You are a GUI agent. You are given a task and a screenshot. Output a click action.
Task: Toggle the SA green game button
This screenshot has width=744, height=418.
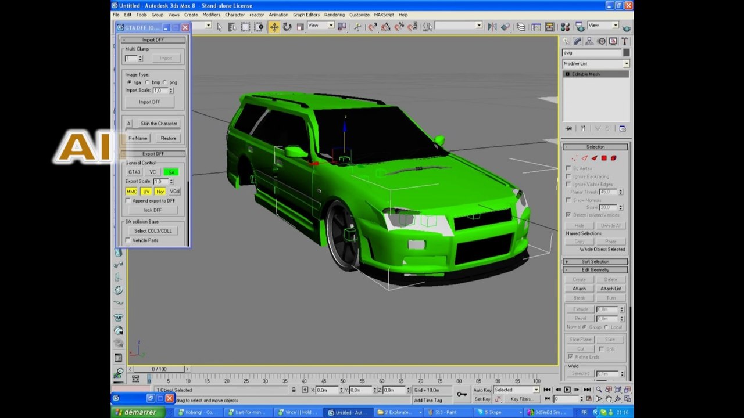[x=171, y=172]
